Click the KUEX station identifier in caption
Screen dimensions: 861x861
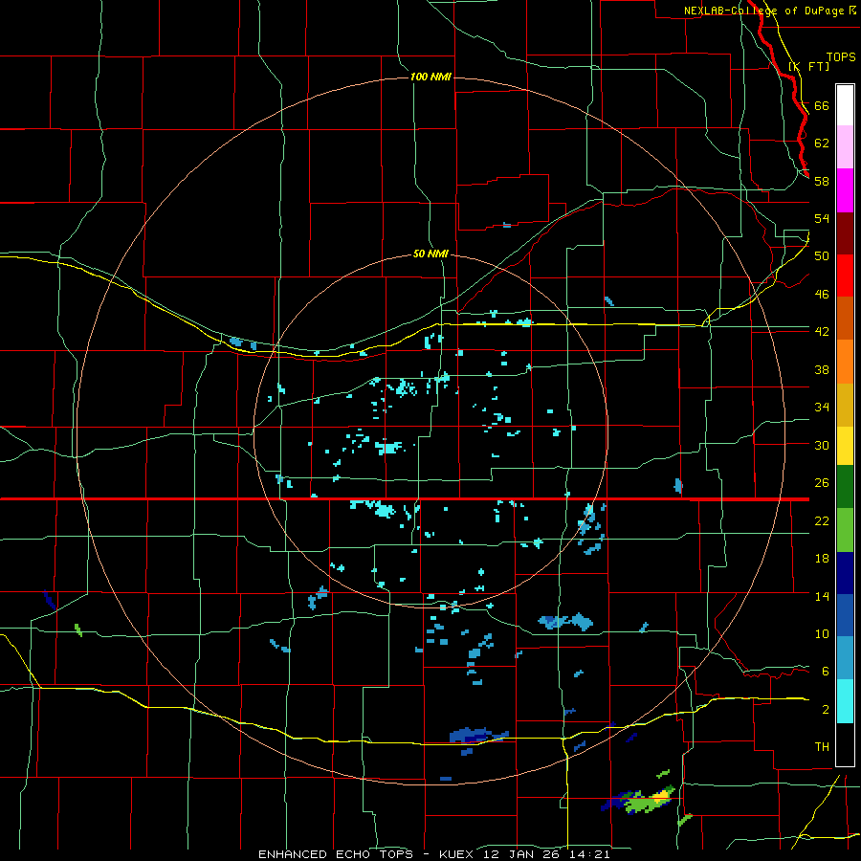(459, 854)
